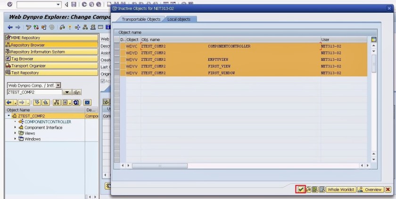Screen dimensions: 396x199
Task: Click the Object column header
Action: tap(133, 40)
